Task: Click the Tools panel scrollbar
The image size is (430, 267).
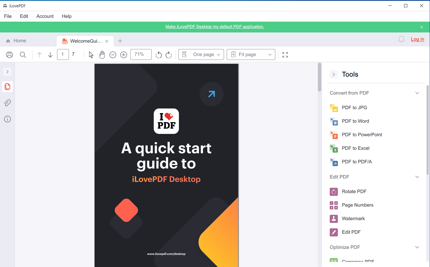Action: tap(428, 130)
